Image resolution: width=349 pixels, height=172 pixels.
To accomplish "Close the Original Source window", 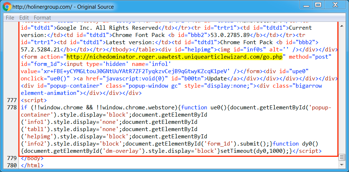I will pyautogui.click(x=336, y=5).
